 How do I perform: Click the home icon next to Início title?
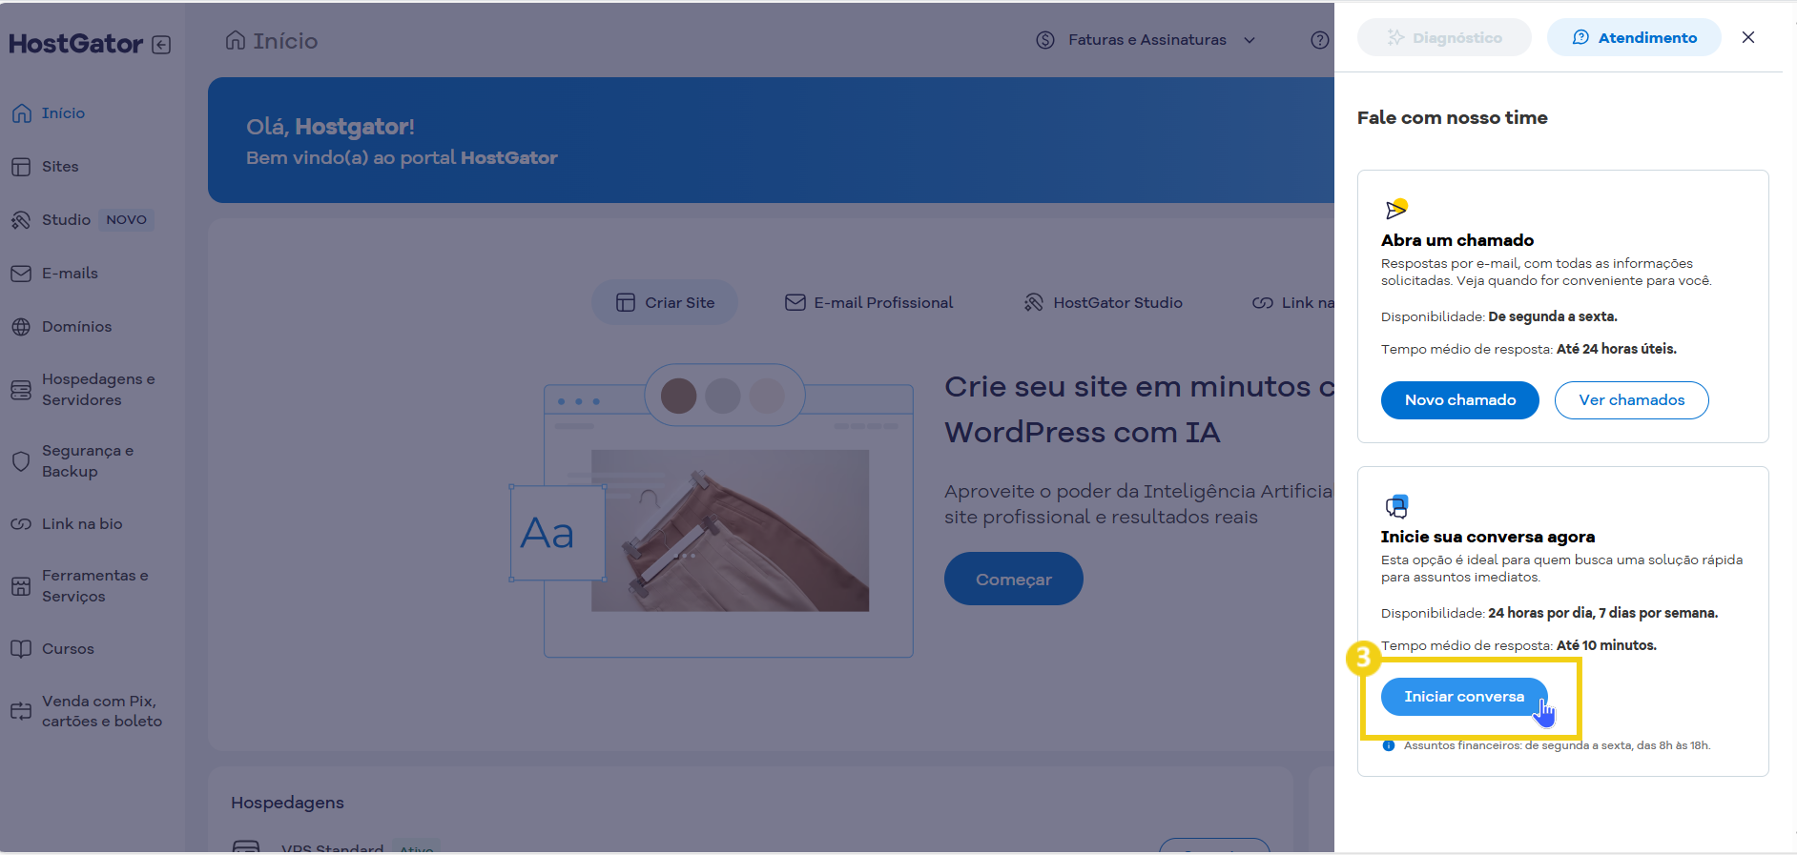tap(235, 40)
